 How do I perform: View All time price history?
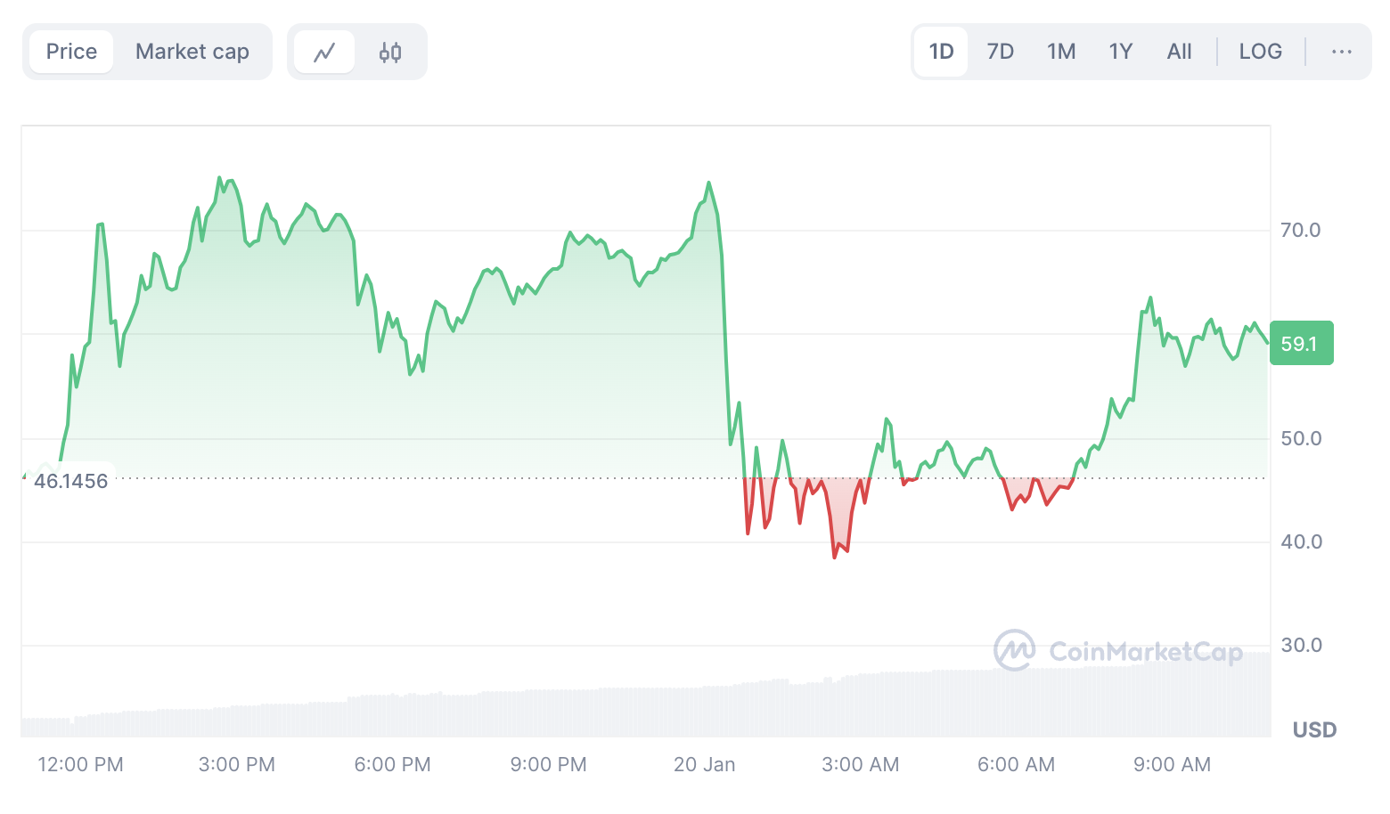[x=1179, y=52]
